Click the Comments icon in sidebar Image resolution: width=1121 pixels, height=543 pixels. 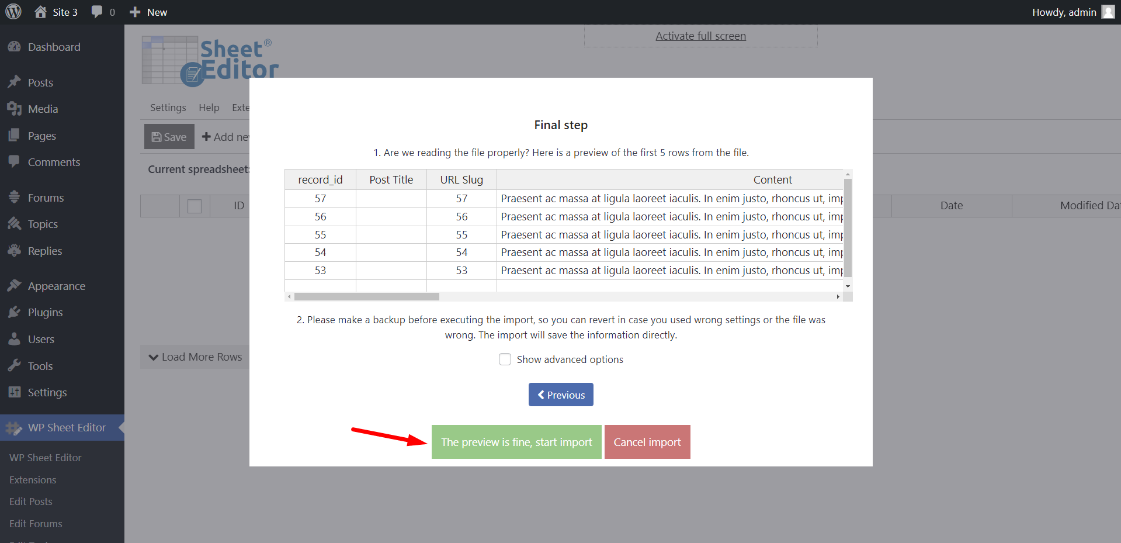(15, 162)
